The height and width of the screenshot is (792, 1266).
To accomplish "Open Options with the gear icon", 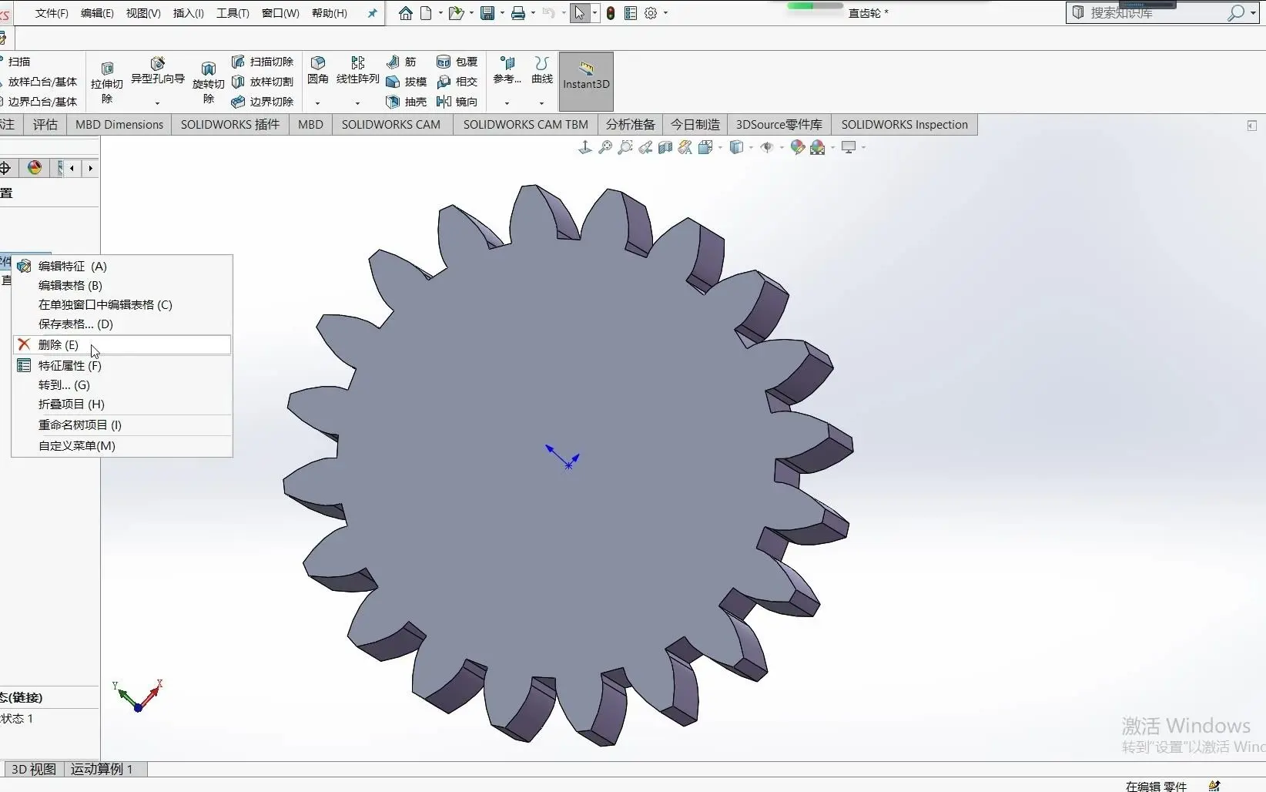I will (651, 13).
